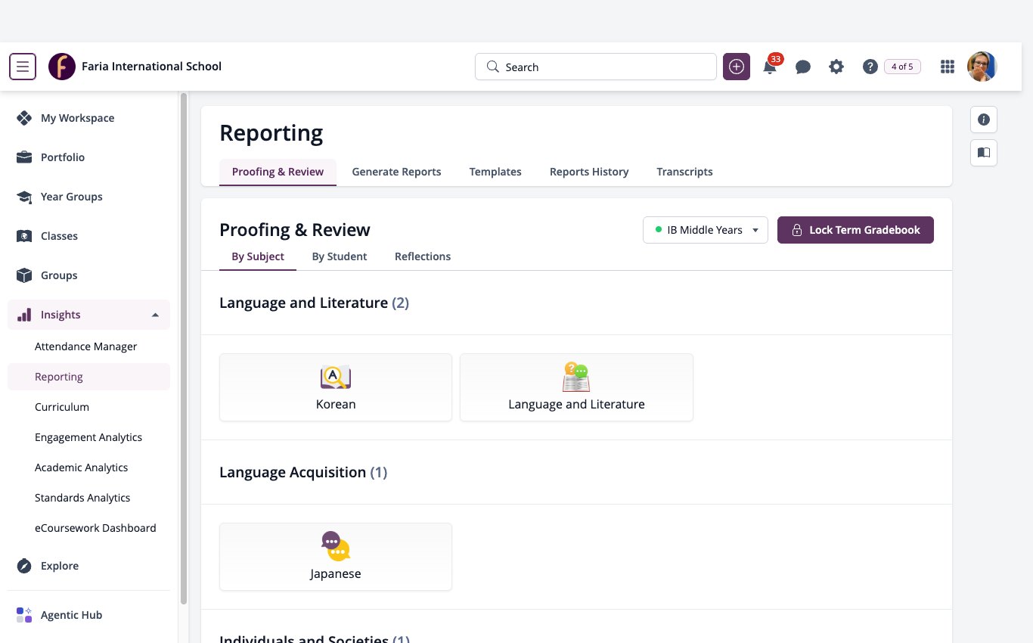Viewport: 1033px width, 643px height.
Task: Click Faria International School title
Action: (151, 67)
